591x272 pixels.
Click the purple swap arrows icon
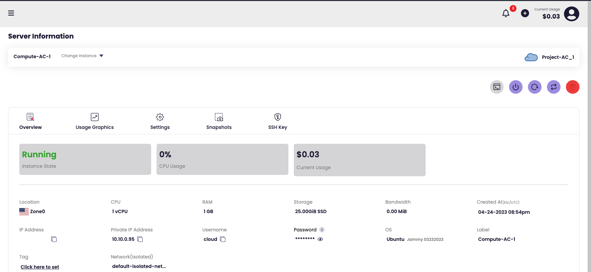pyautogui.click(x=553, y=87)
